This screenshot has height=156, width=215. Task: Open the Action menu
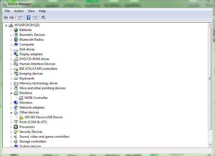pos(19,11)
